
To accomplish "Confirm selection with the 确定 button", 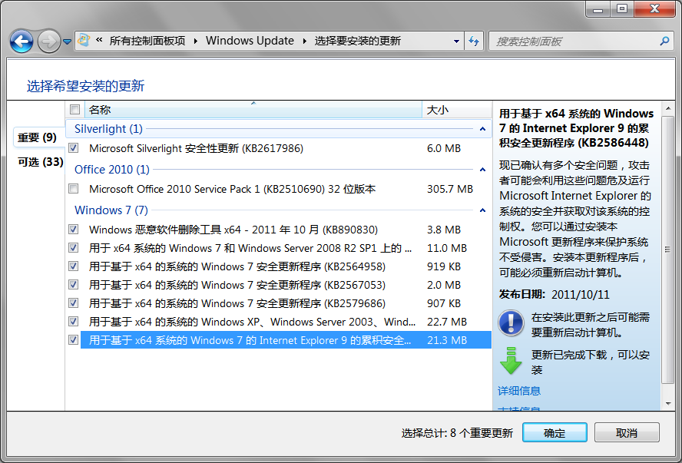I will [x=555, y=433].
